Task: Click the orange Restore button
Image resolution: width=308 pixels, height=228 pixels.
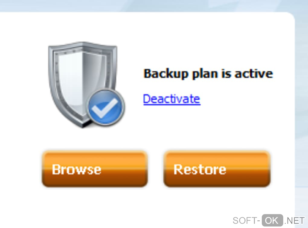Action: point(217,169)
